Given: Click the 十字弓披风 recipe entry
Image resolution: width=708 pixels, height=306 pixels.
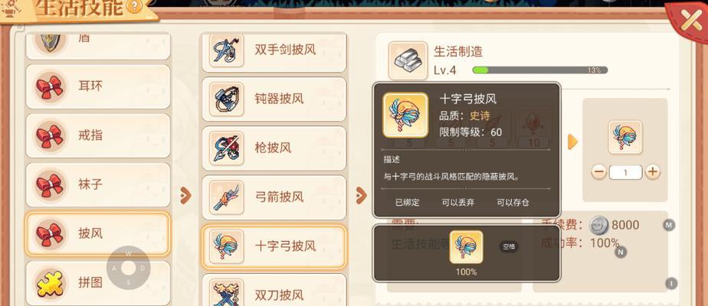Looking at the screenshot, I should click(x=274, y=246).
